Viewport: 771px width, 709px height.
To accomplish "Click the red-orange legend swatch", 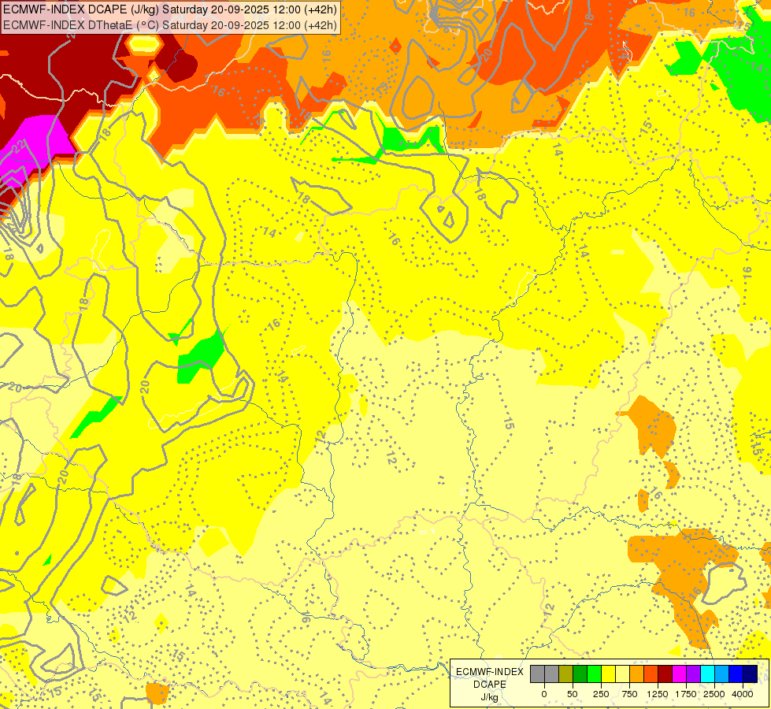I will 651,674.
